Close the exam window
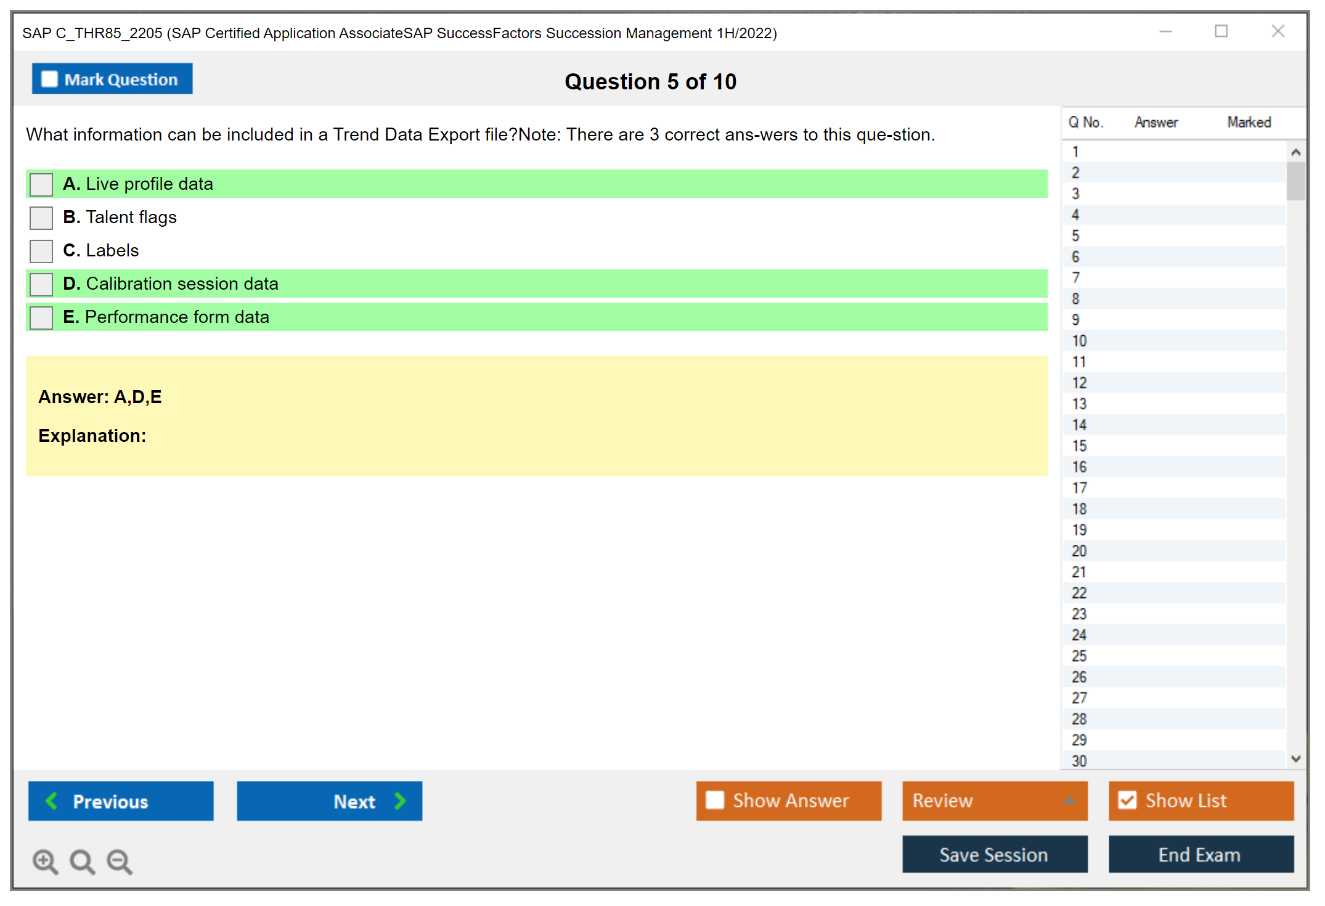The height and width of the screenshot is (906, 1325). coord(1278,31)
